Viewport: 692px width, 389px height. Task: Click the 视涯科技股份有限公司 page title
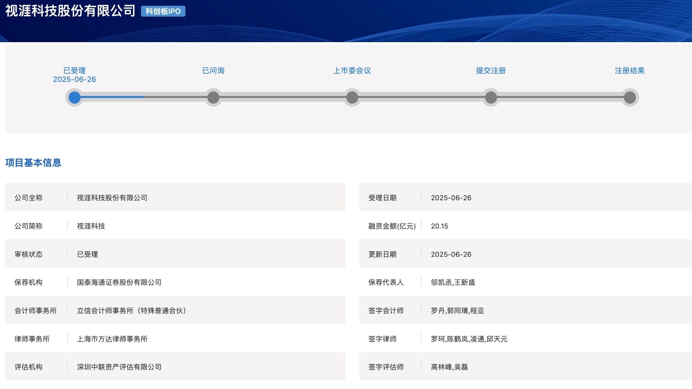70,11
